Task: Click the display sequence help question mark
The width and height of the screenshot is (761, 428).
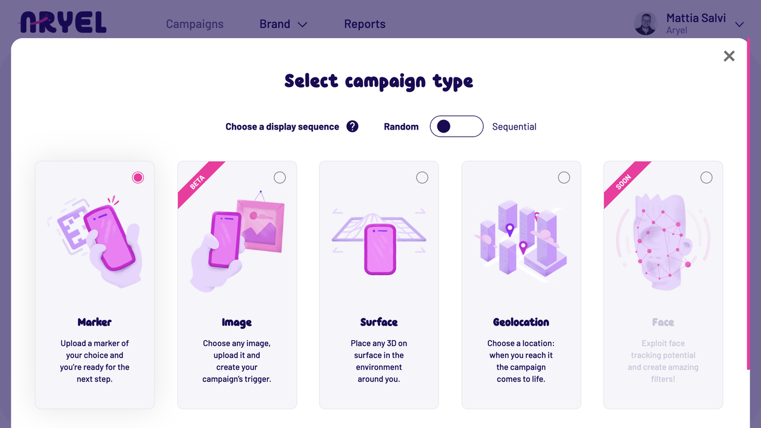Action: pyautogui.click(x=353, y=126)
